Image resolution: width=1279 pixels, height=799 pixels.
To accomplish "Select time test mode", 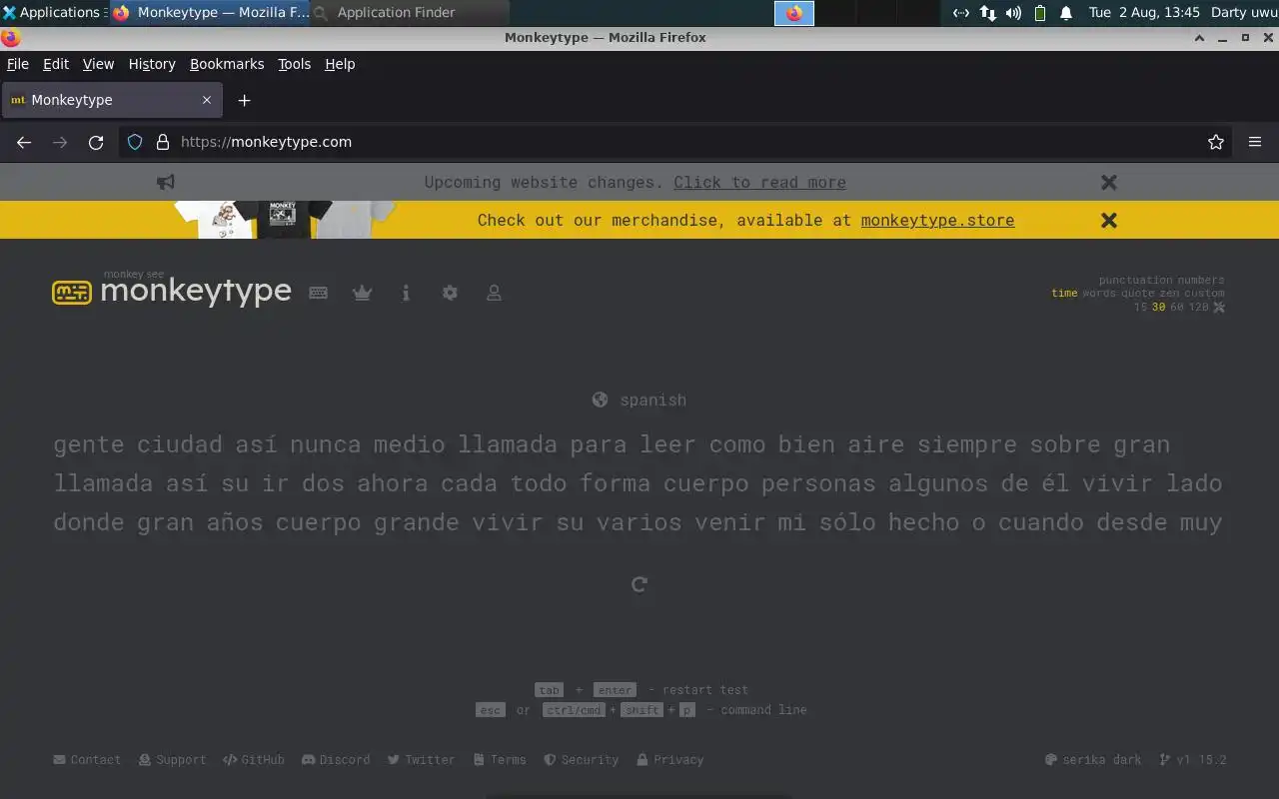I will tap(1064, 294).
